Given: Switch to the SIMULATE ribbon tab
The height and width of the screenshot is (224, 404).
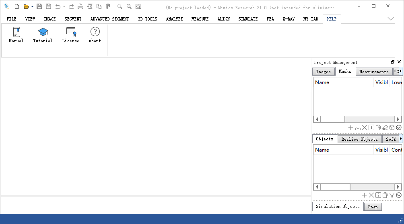Looking at the screenshot, I should tap(248, 19).
